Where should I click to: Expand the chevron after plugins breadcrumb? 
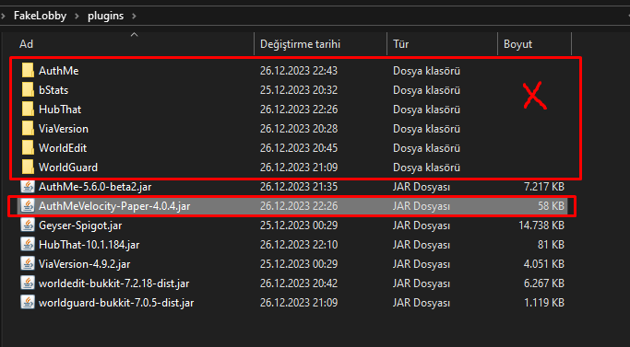[134, 17]
